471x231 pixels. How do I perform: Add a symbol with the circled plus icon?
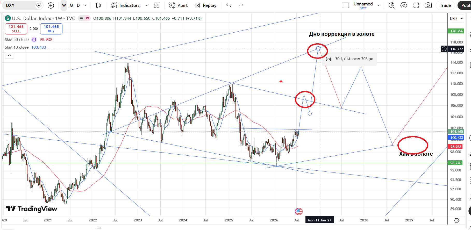pos(51,5)
